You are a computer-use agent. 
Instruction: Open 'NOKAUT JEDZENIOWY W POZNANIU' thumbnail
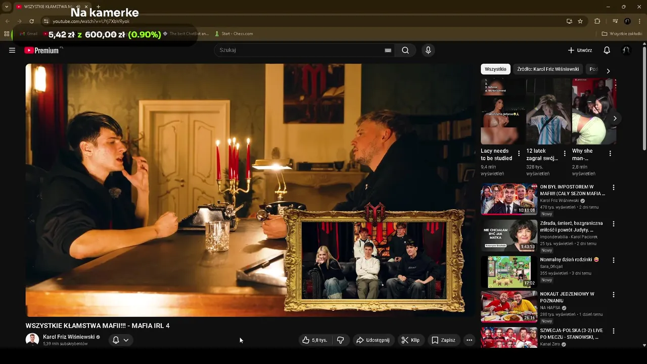[509, 306]
